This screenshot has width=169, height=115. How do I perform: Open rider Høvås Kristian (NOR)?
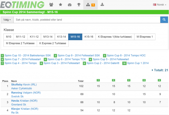tap(24, 101)
